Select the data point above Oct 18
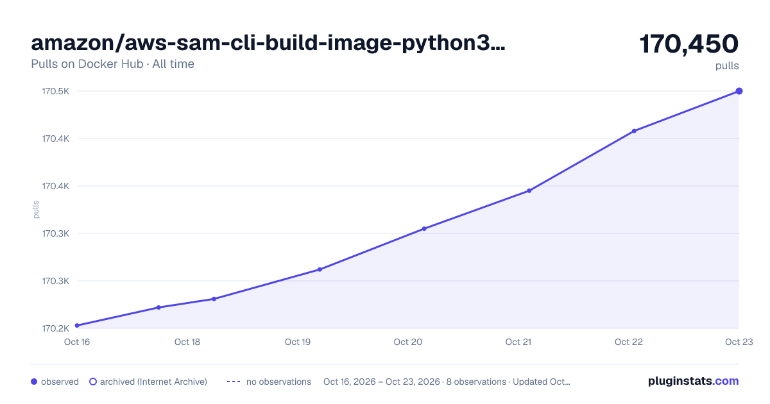 click(214, 299)
